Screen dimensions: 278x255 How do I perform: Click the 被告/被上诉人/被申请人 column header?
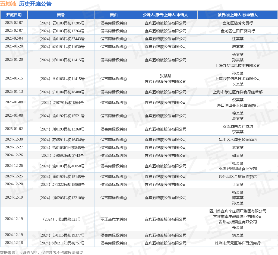point(238,15)
